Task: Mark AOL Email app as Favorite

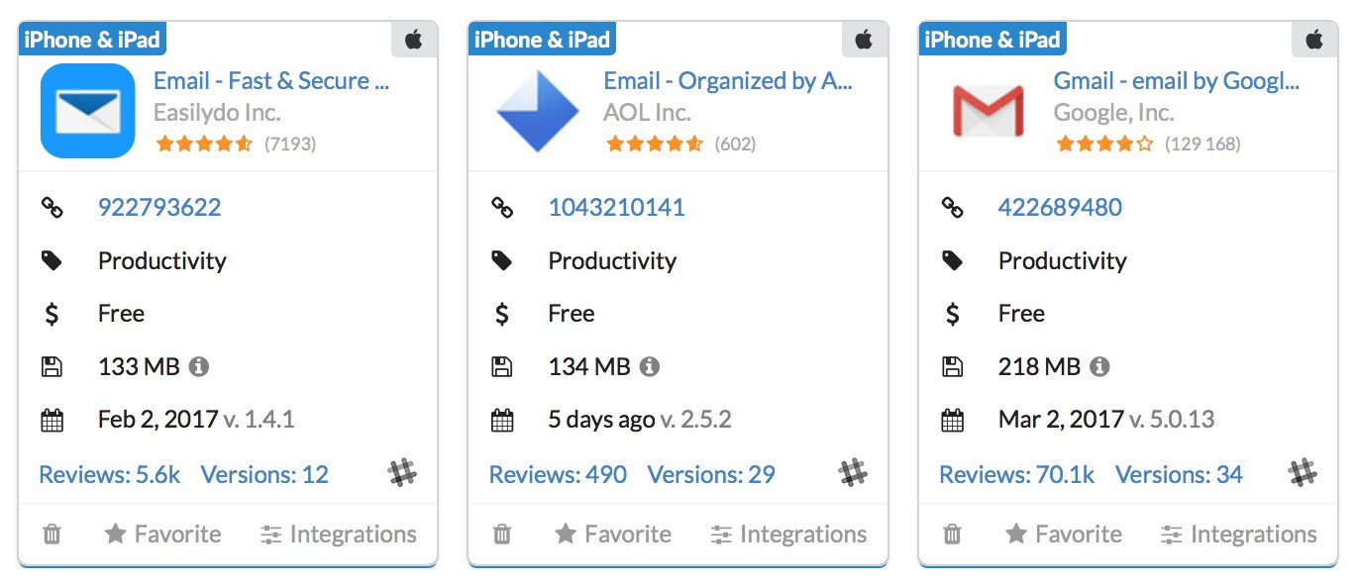Action: click(x=613, y=535)
